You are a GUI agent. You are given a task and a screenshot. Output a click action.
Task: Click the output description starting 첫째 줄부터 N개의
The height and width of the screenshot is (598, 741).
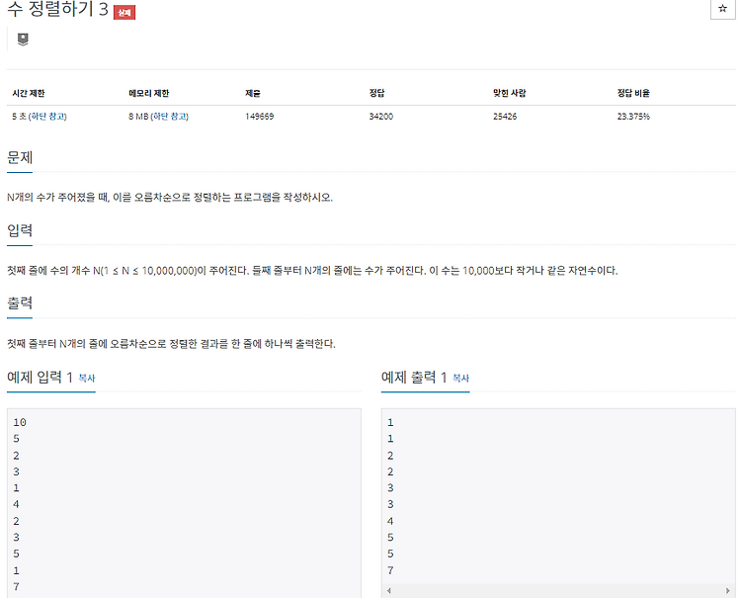click(x=171, y=344)
